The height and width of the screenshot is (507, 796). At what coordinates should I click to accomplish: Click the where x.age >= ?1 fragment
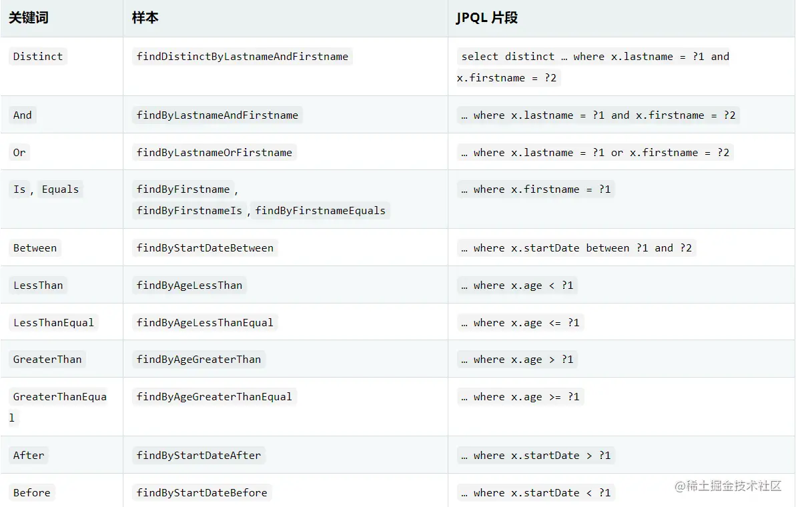click(x=520, y=396)
